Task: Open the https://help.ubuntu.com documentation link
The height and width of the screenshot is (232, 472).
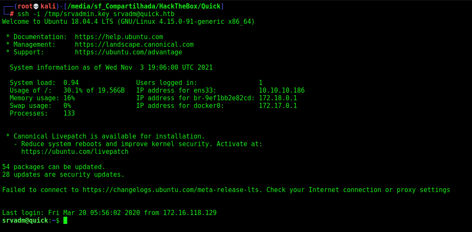Action: tap(119, 37)
